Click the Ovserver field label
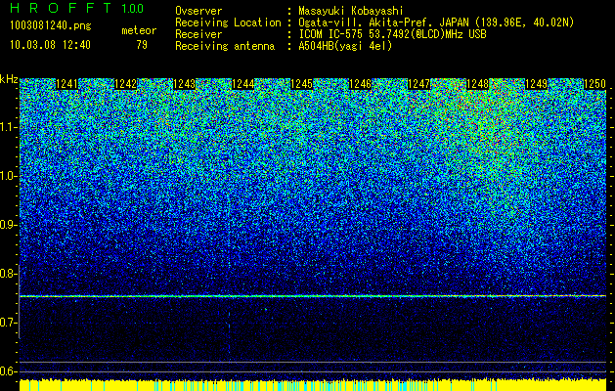 point(198,11)
